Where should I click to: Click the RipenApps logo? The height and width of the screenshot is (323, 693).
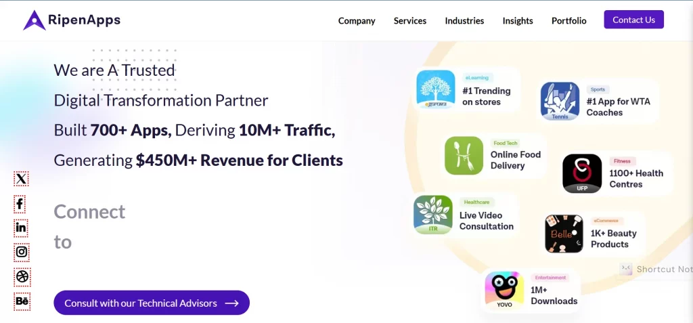coord(72,20)
